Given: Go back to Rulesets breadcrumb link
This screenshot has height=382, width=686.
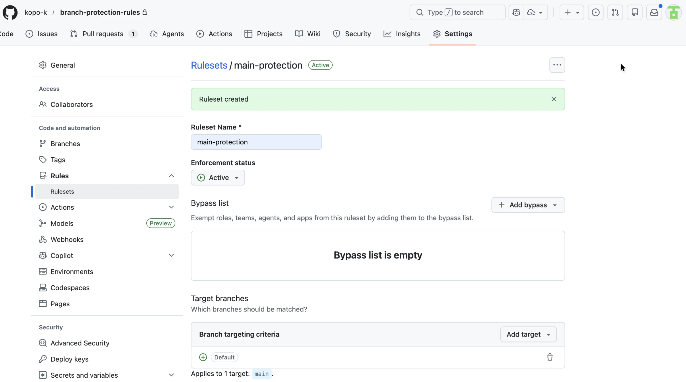Looking at the screenshot, I should (x=209, y=65).
